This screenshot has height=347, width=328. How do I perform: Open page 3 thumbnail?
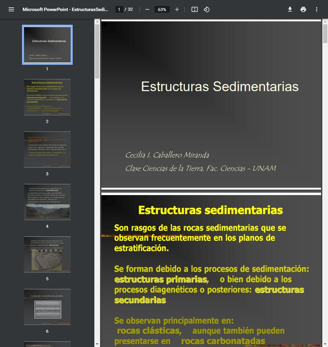[x=47, y=150]
